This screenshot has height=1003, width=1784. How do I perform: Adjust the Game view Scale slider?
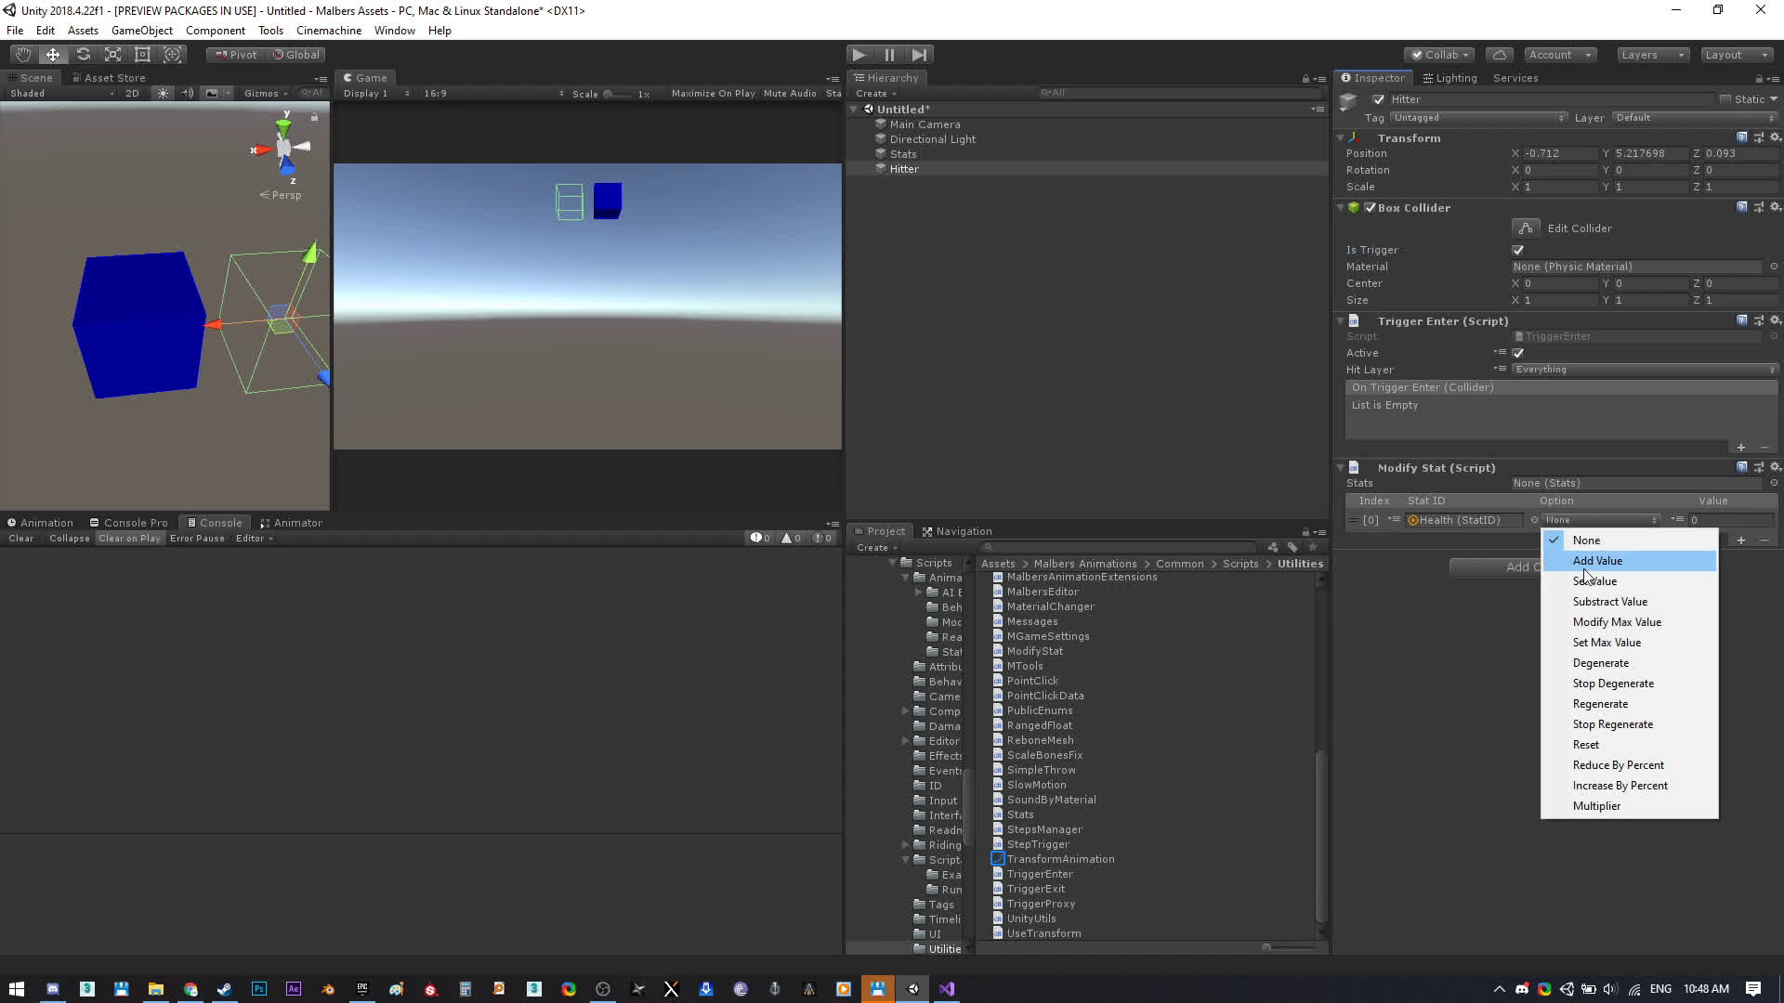(x=608, y=94)
